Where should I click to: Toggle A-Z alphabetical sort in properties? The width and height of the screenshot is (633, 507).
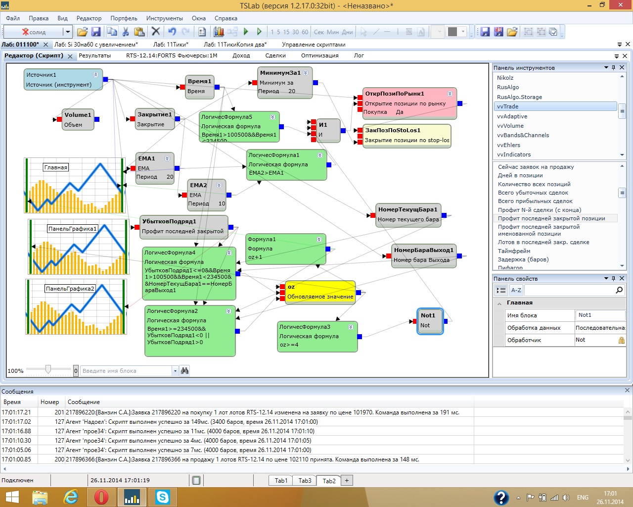[x=516, y=290]
